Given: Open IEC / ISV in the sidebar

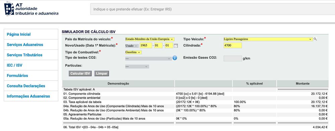Looking at the screenshot, I should (31, 65).
